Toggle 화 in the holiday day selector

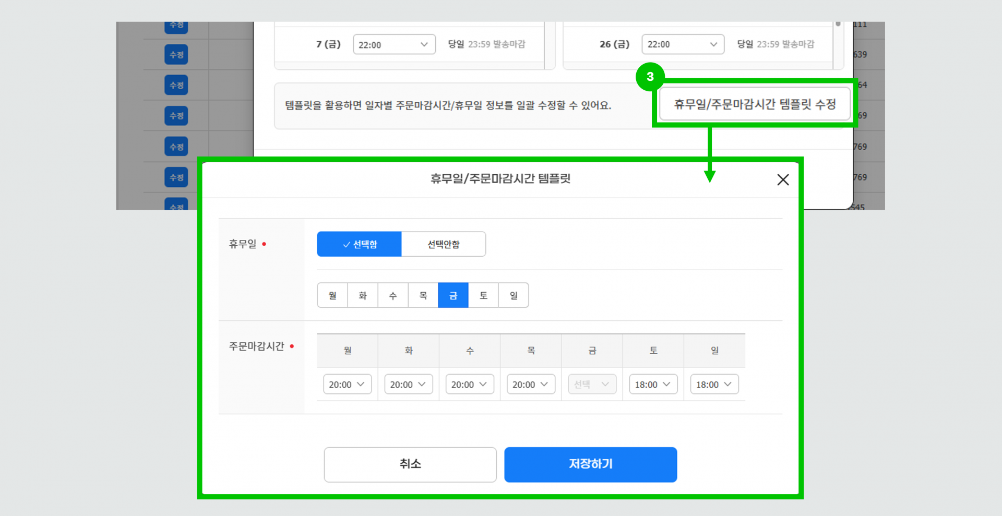[363, 295]
